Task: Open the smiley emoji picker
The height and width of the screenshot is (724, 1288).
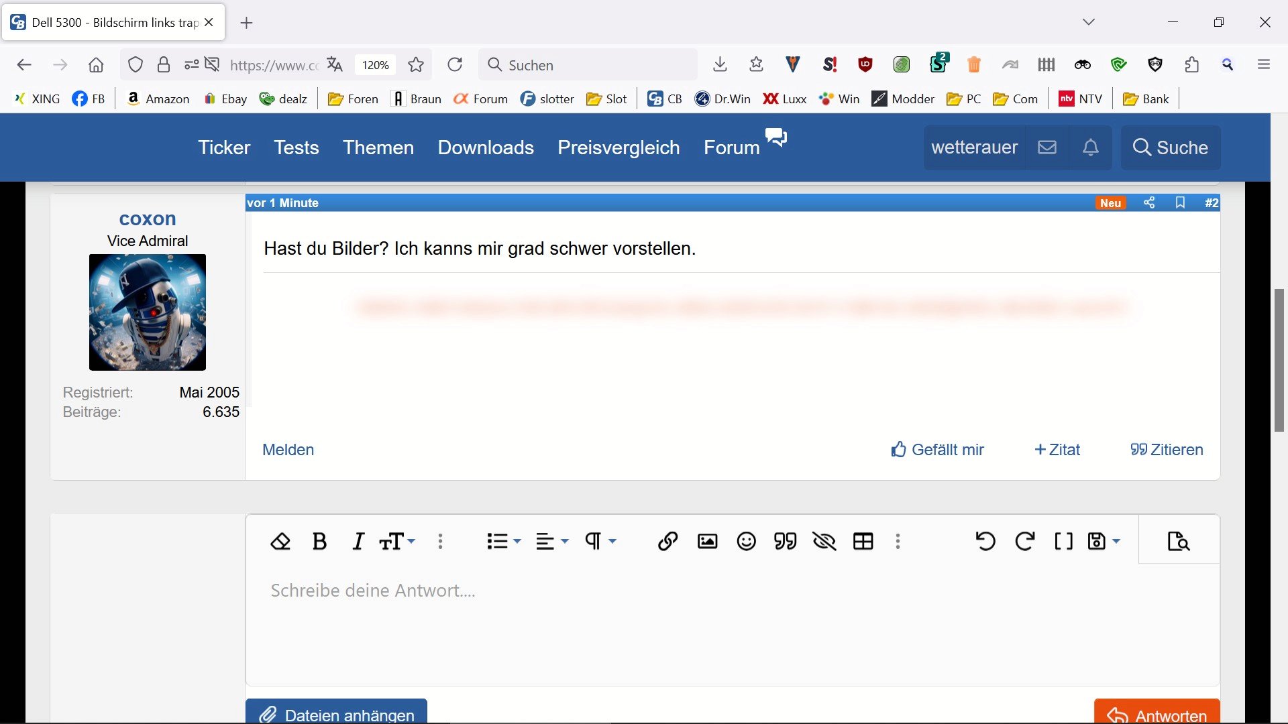Action: (746, 541)
